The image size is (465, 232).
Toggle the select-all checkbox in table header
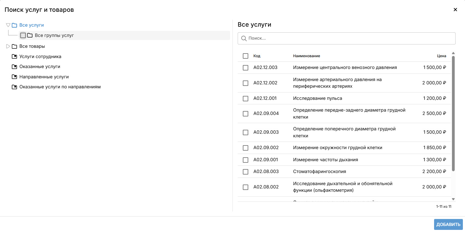pos(246,56)
